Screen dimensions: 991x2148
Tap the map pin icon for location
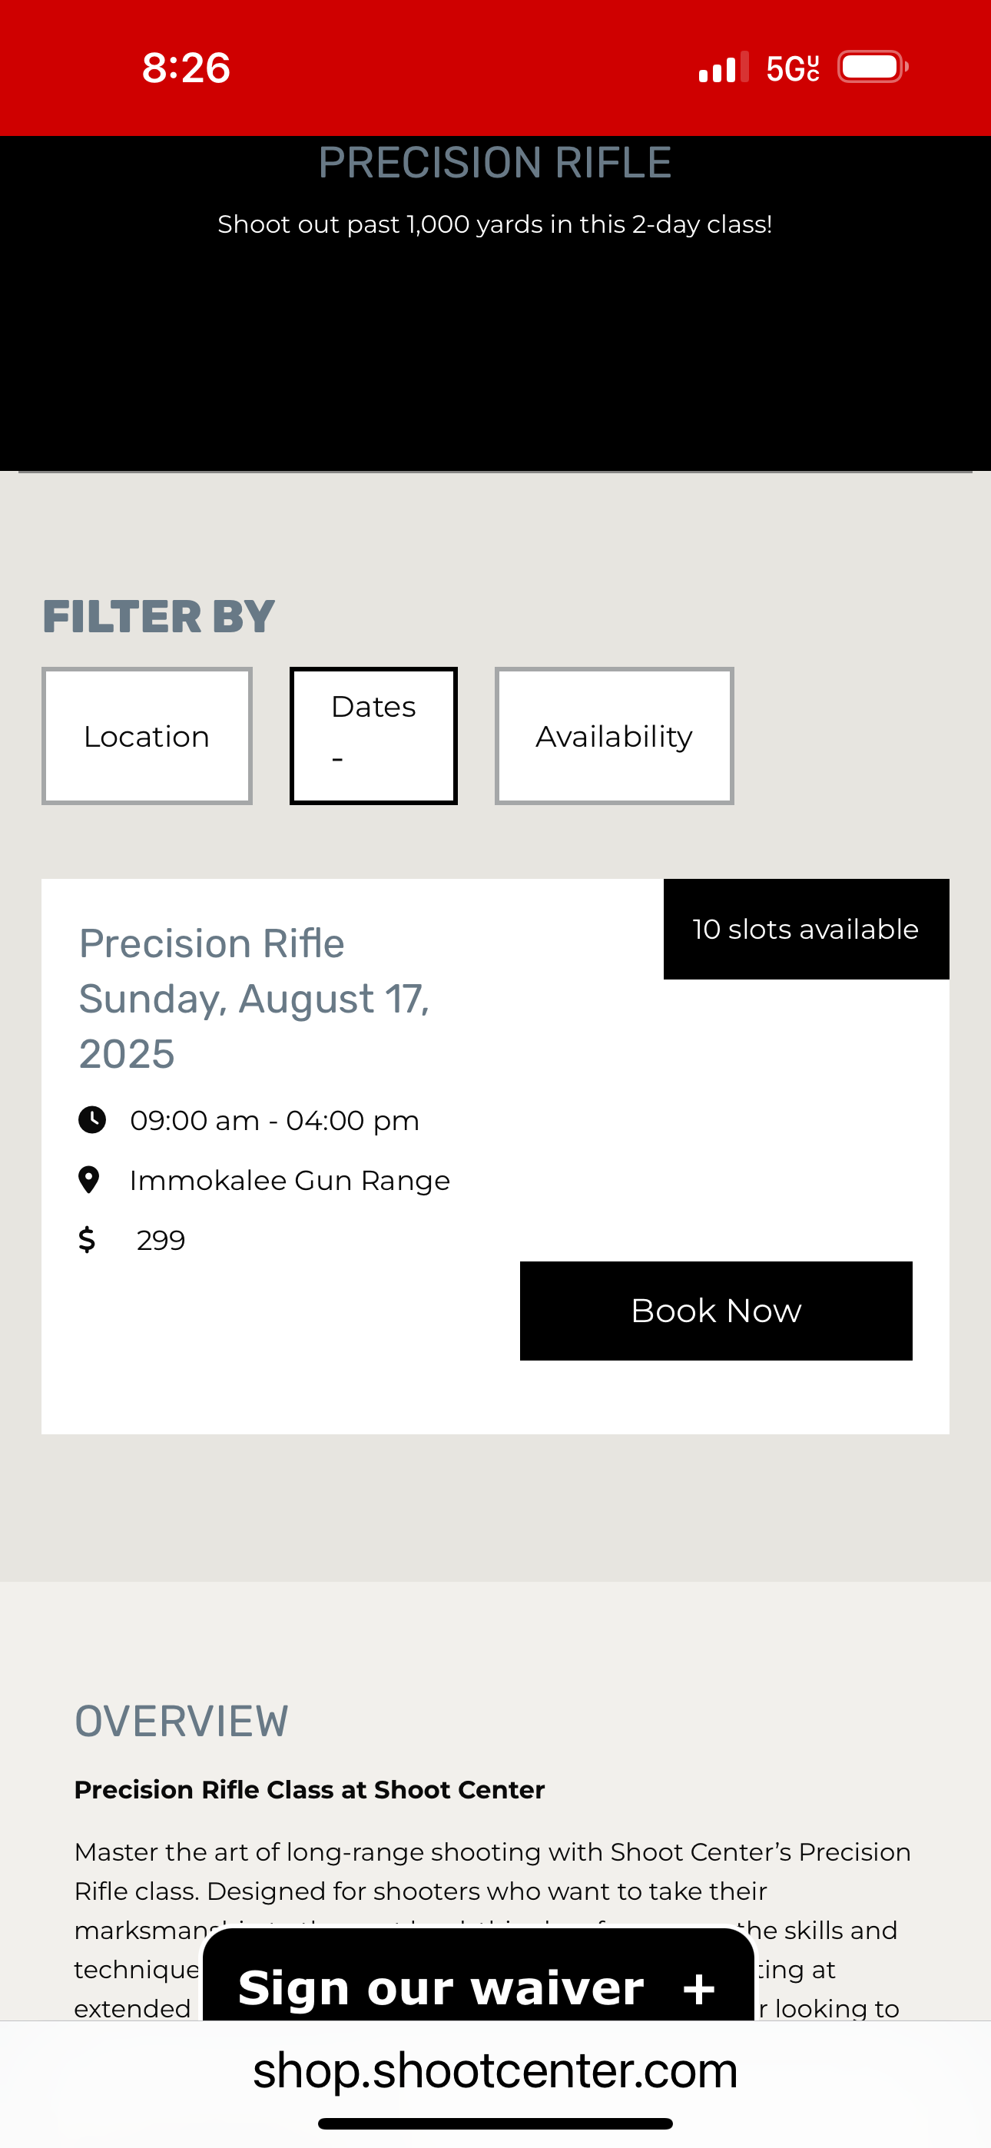pyautogui.click(x=88, y=1180)
